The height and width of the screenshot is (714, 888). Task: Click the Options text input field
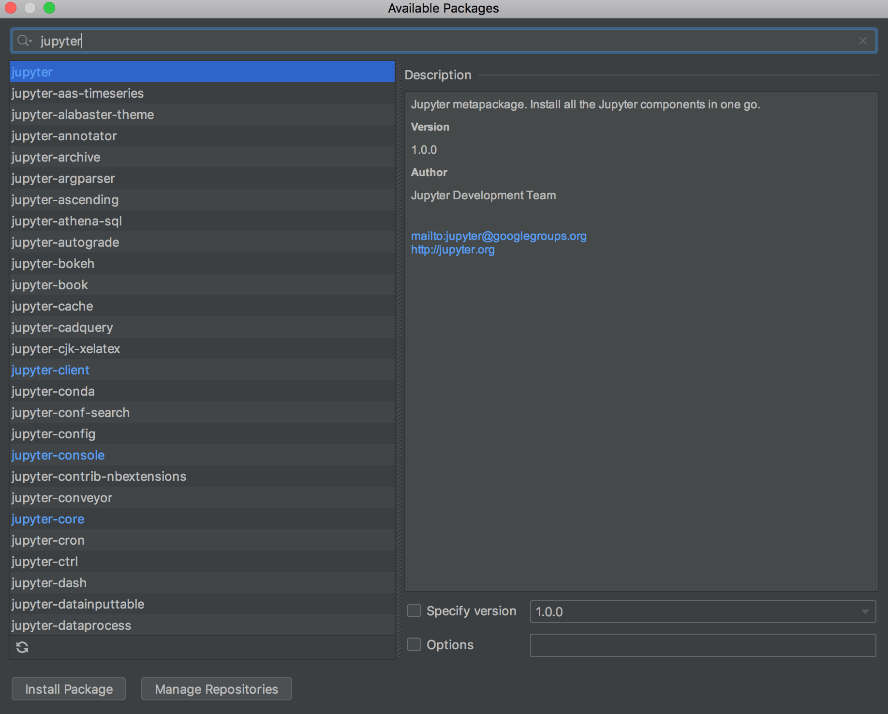coord(703,645)
